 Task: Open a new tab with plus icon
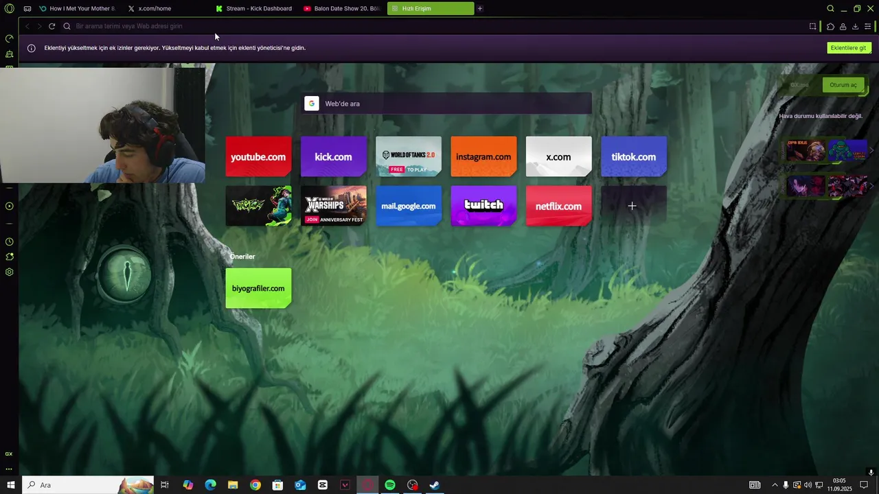[x=480, y=8]
